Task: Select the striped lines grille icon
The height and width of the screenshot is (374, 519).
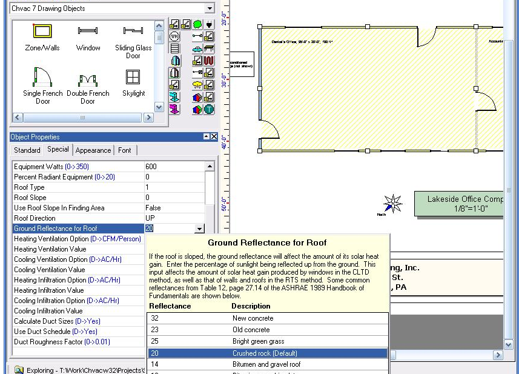Action: pyautogui.click(x=174, y=48)
